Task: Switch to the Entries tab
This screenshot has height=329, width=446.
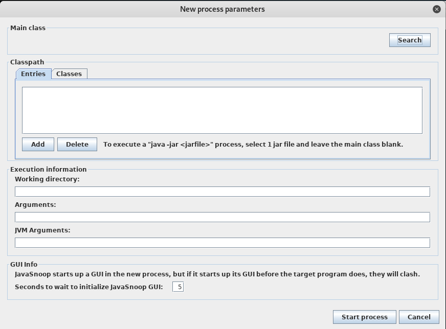Action: (33, 74)
